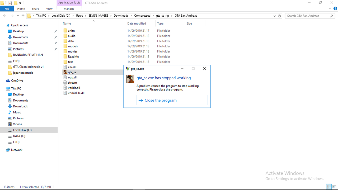Open Videos under This PC
This screenshot has height=190, width=338.
coord(17,124)
